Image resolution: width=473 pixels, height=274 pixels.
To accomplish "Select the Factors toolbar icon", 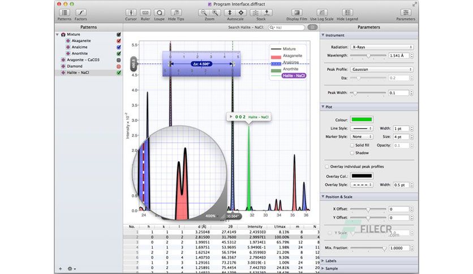I will click(80, 12).
